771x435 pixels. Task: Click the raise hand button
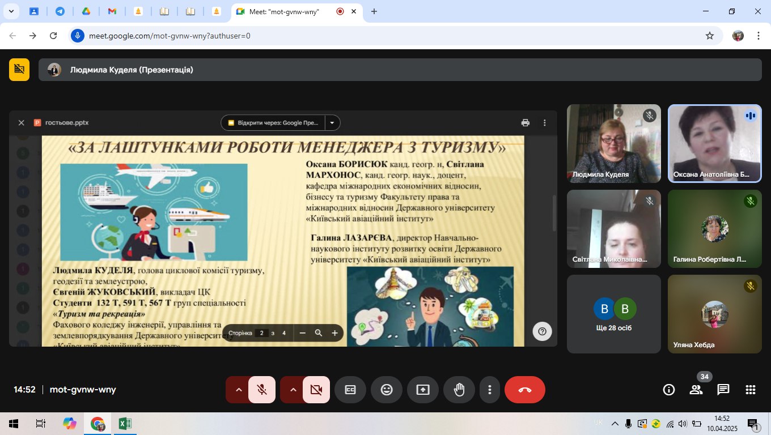pyautogui.click(x=459, y=390)
